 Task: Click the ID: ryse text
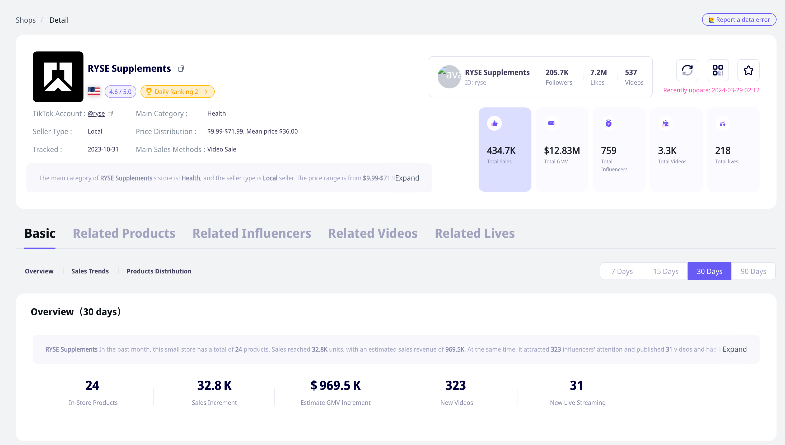(x=475, y=83)
